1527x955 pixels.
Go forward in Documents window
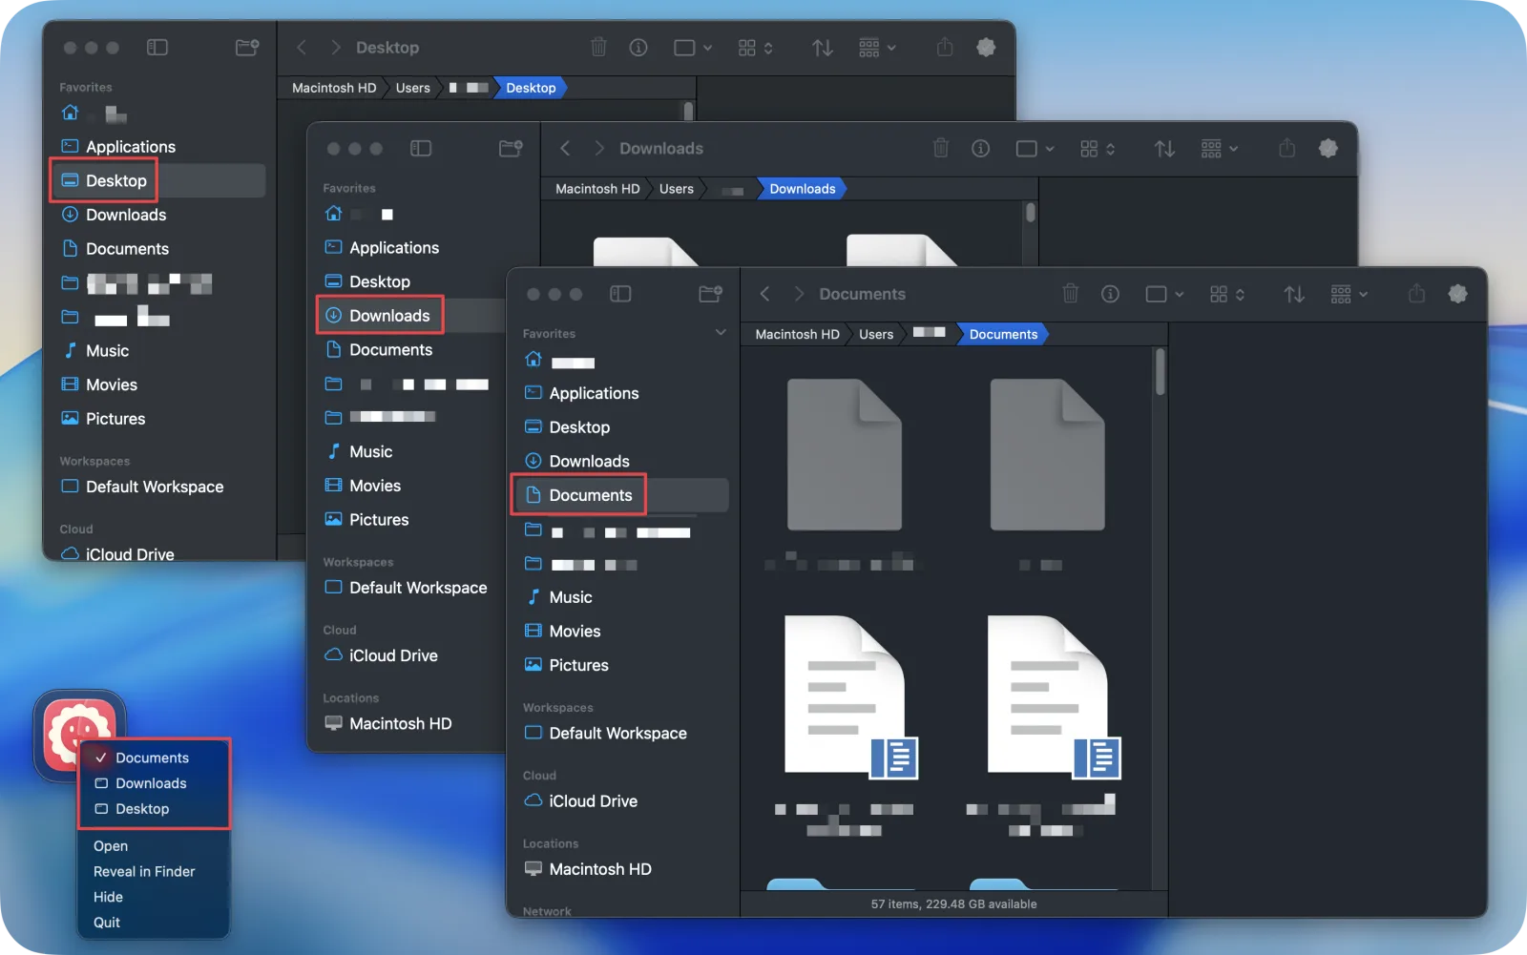point(799,294)
